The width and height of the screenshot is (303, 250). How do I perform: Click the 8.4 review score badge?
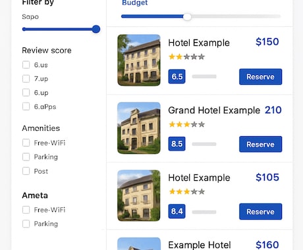click(x=177, y=211)
